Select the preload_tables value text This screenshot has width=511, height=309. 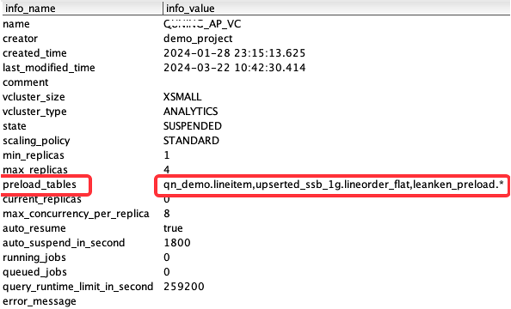click(x=334, y=185)
